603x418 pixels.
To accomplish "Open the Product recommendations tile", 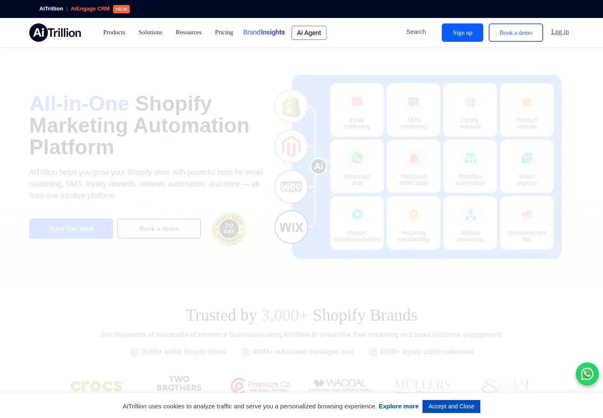I will tap(357, 223).
